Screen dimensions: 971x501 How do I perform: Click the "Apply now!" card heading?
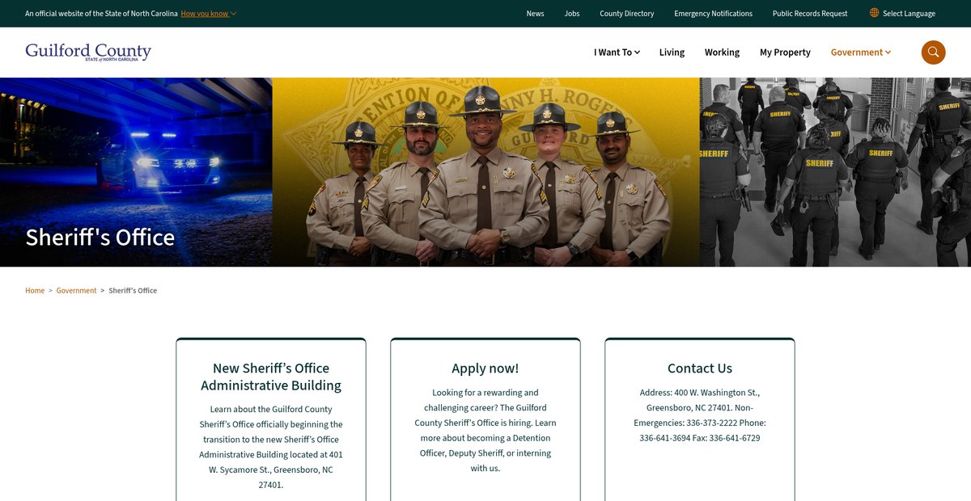point(485,368)
